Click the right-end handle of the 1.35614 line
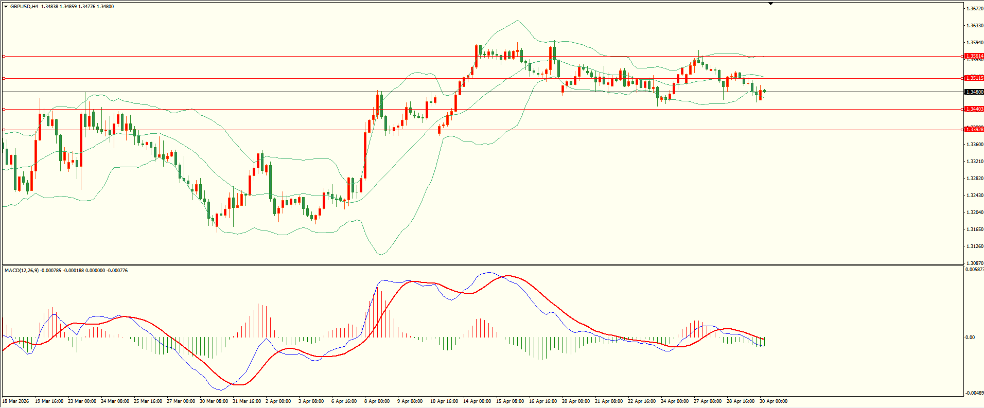This screenshot has height=408, width=984. click(962, 56)
